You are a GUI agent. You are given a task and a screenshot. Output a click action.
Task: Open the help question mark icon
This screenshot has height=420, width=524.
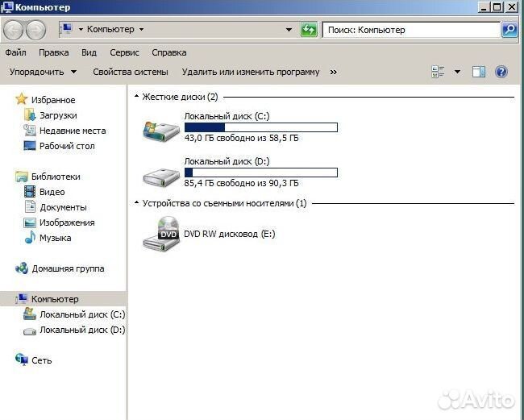pos(501,72)
